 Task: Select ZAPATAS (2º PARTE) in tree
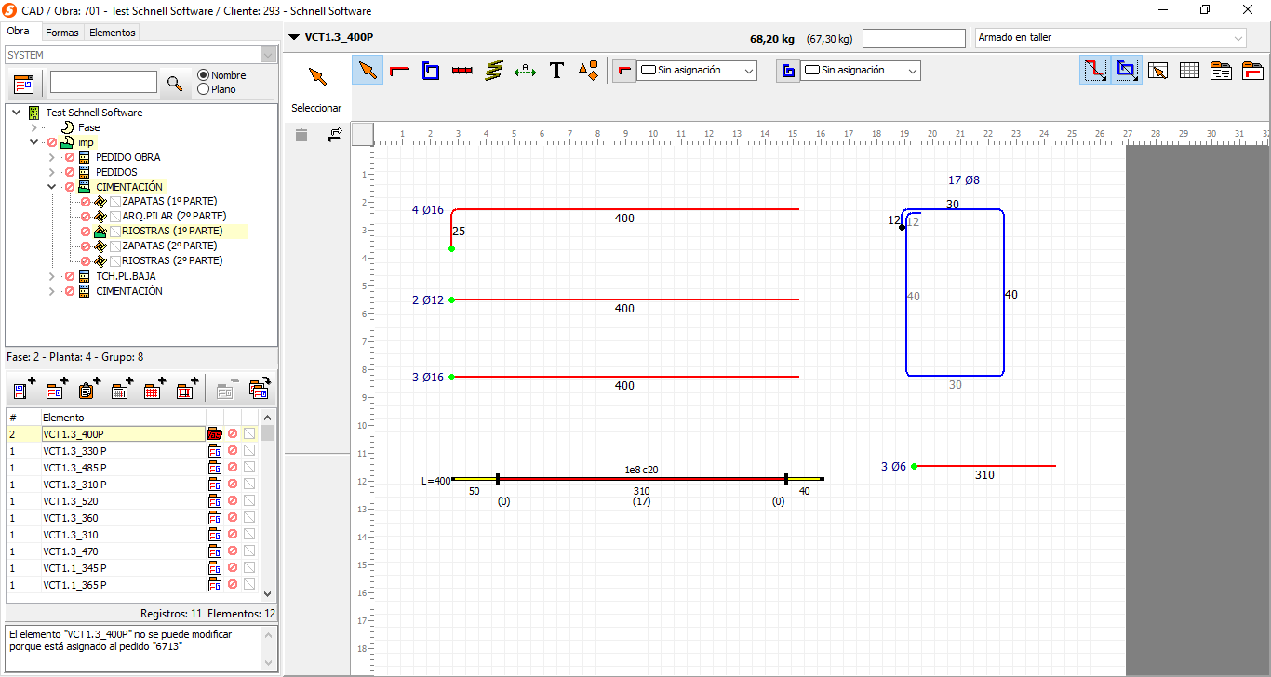pos(169,246)
